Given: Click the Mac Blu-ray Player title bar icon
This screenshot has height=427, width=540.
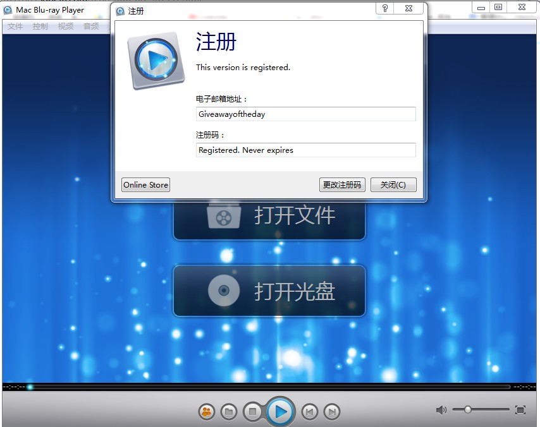Looking at the screenshot, I should 8,10.
